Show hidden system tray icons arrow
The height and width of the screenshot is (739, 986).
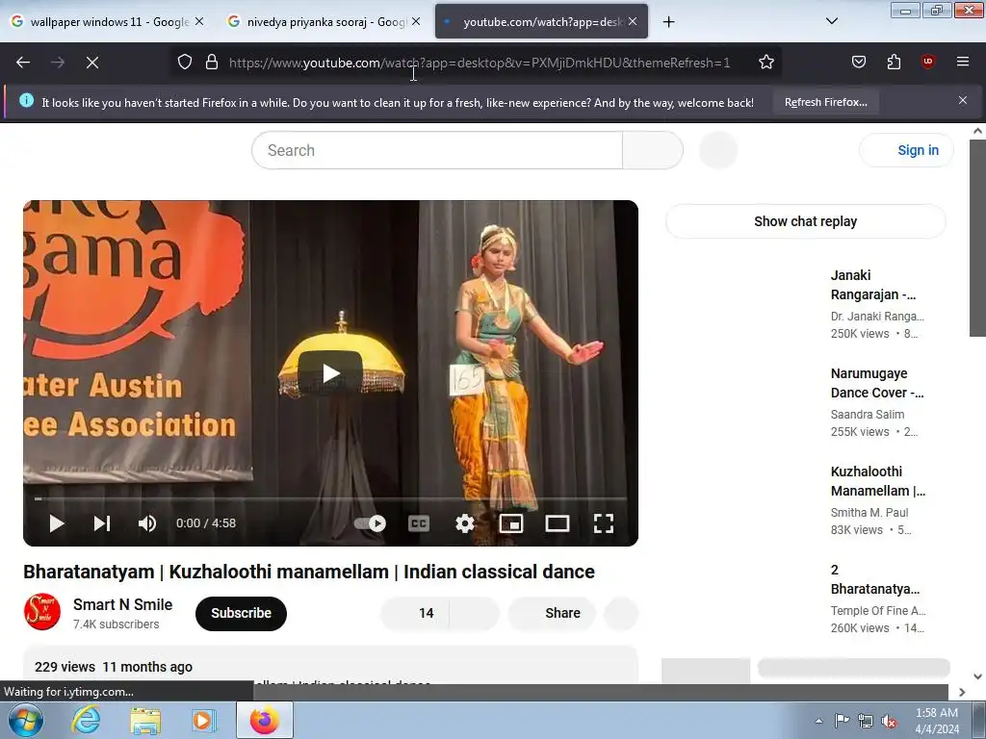click(818, 721)
